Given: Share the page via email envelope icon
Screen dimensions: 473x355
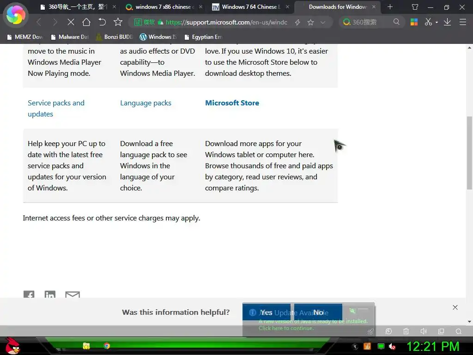Looking at the screenshot, I should [x=73, y=294].
